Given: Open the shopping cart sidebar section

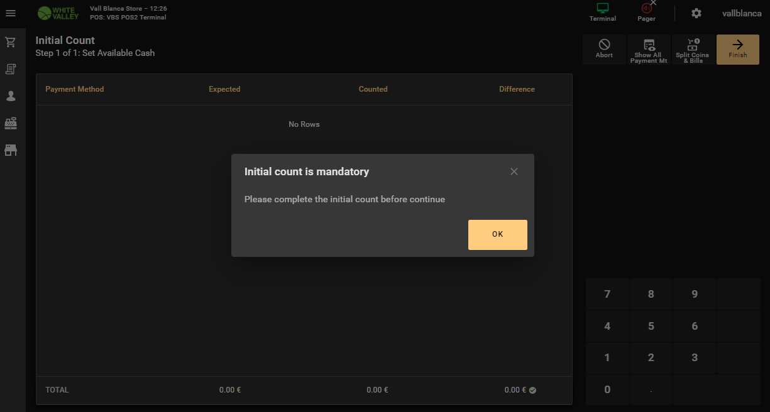Looking at the screenshot, I should click(x=11, y=42).
